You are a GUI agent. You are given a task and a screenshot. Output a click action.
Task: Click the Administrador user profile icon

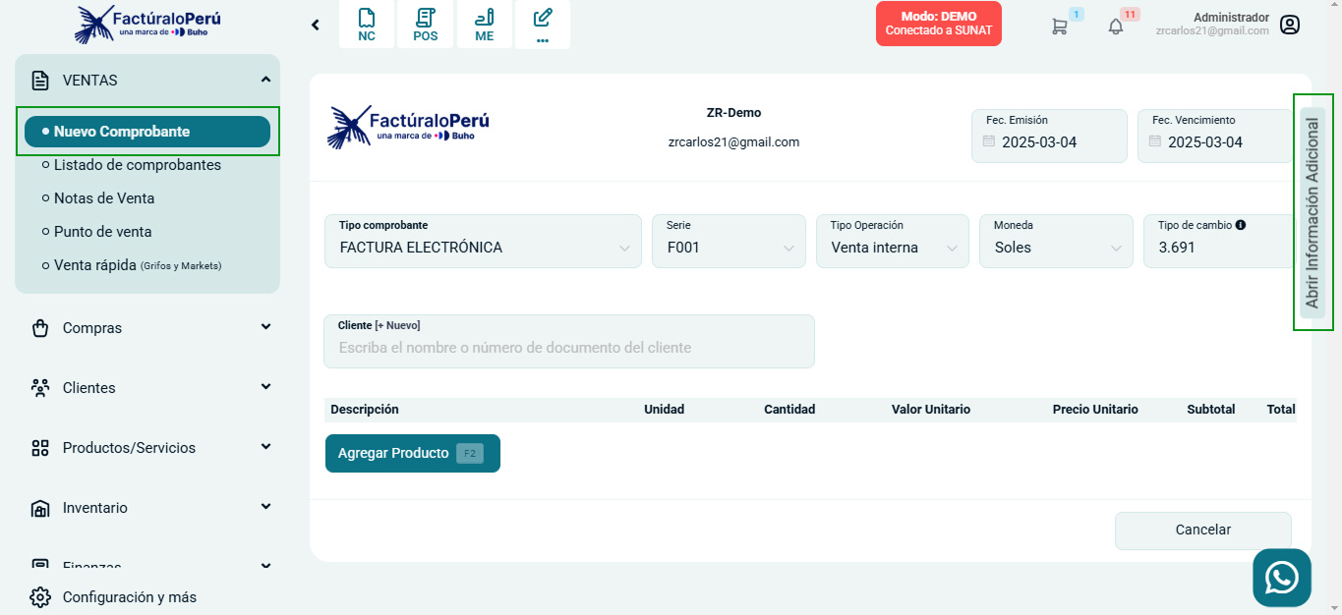point(1290,25)
